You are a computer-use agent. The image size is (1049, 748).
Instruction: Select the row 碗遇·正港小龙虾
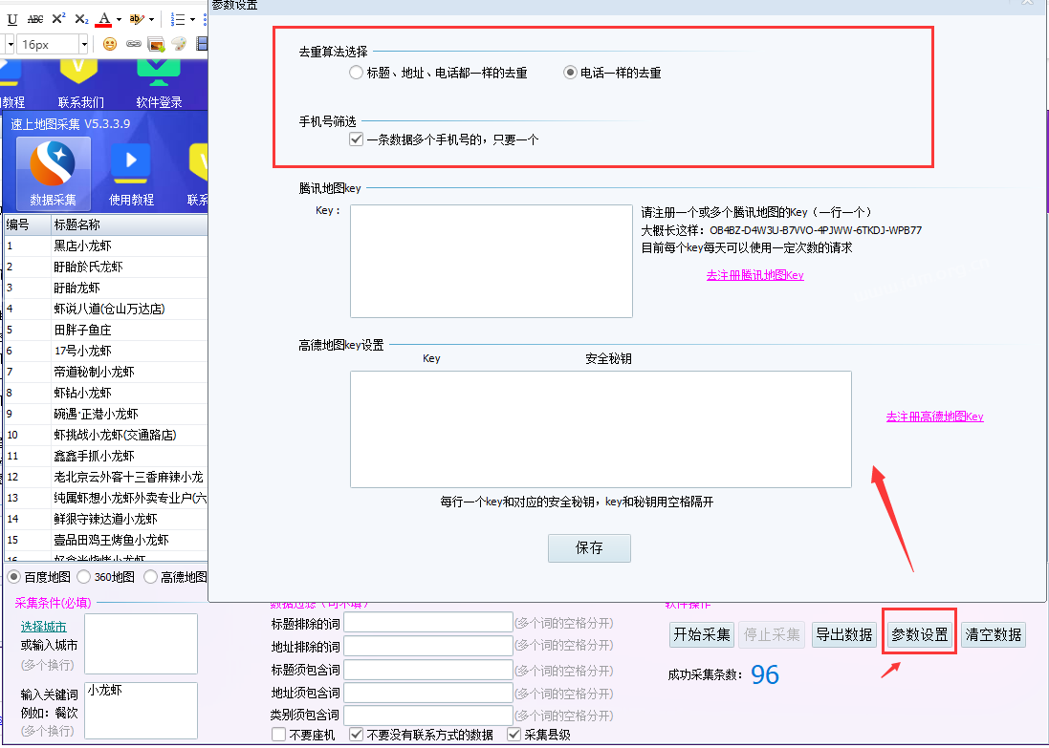coord(106,414)
